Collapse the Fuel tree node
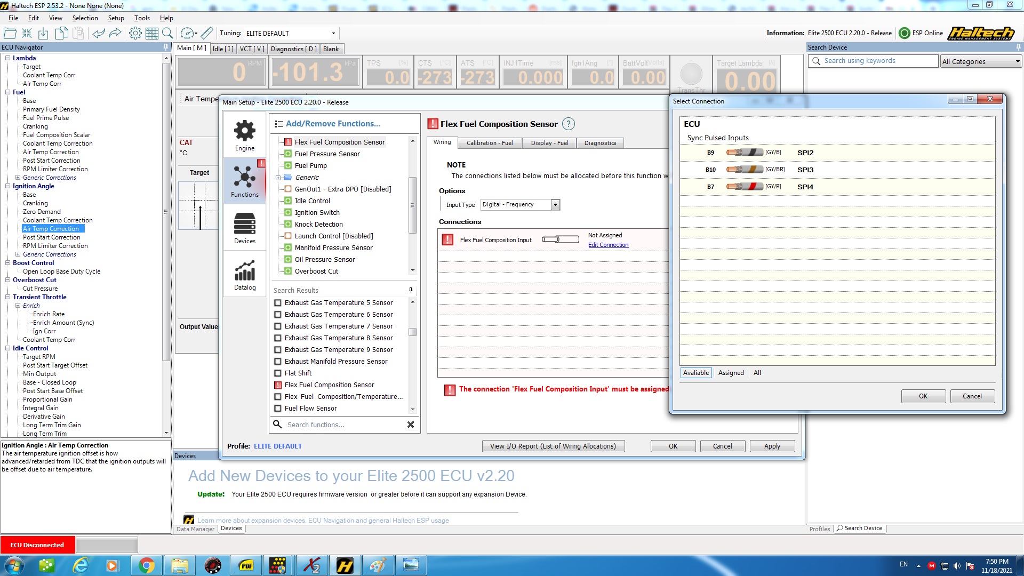Image resolution: width=1024 pixels, height=576 pixels. (8, 92)
